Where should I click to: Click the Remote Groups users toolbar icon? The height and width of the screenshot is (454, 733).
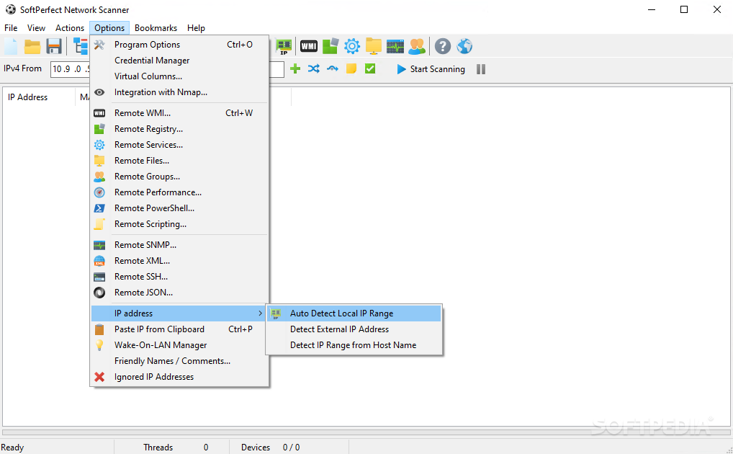[416, 46]
